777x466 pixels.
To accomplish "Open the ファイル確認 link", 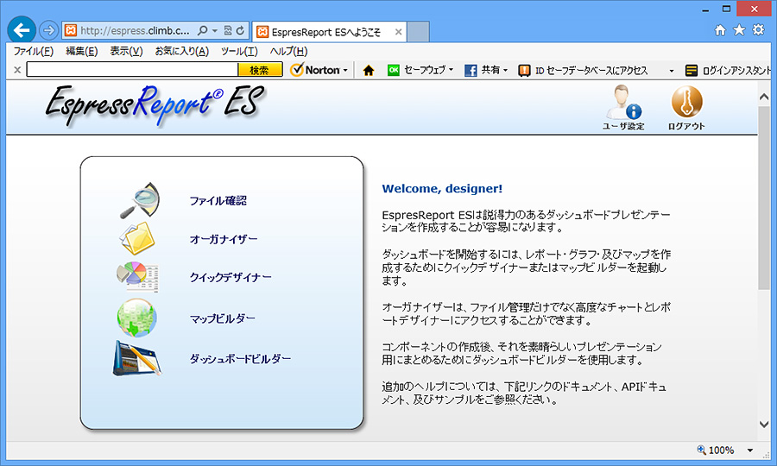I will [x=218, y=200].
